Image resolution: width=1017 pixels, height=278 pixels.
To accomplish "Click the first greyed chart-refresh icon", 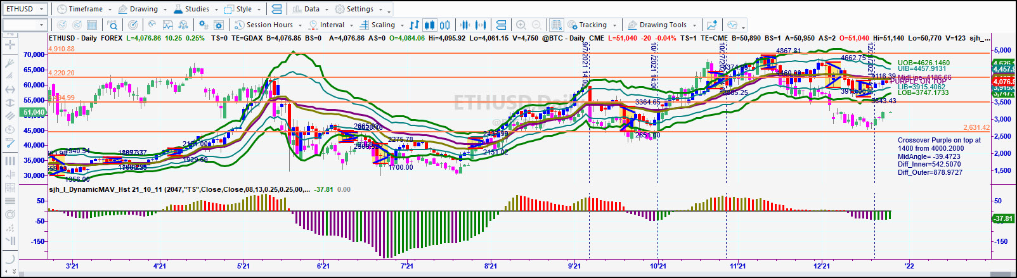I will [62, 25].
